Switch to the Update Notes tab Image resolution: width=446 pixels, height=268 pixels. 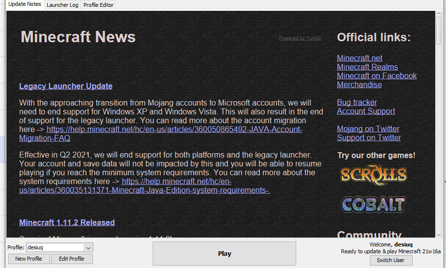(x=25, y=4)
